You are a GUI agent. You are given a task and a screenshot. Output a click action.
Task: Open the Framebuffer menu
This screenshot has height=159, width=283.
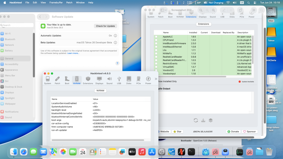[x=56, y=3]
